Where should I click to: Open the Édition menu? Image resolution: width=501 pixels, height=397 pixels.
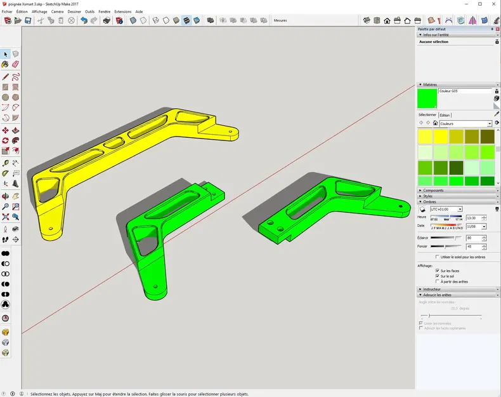click(x=22, y=11)
